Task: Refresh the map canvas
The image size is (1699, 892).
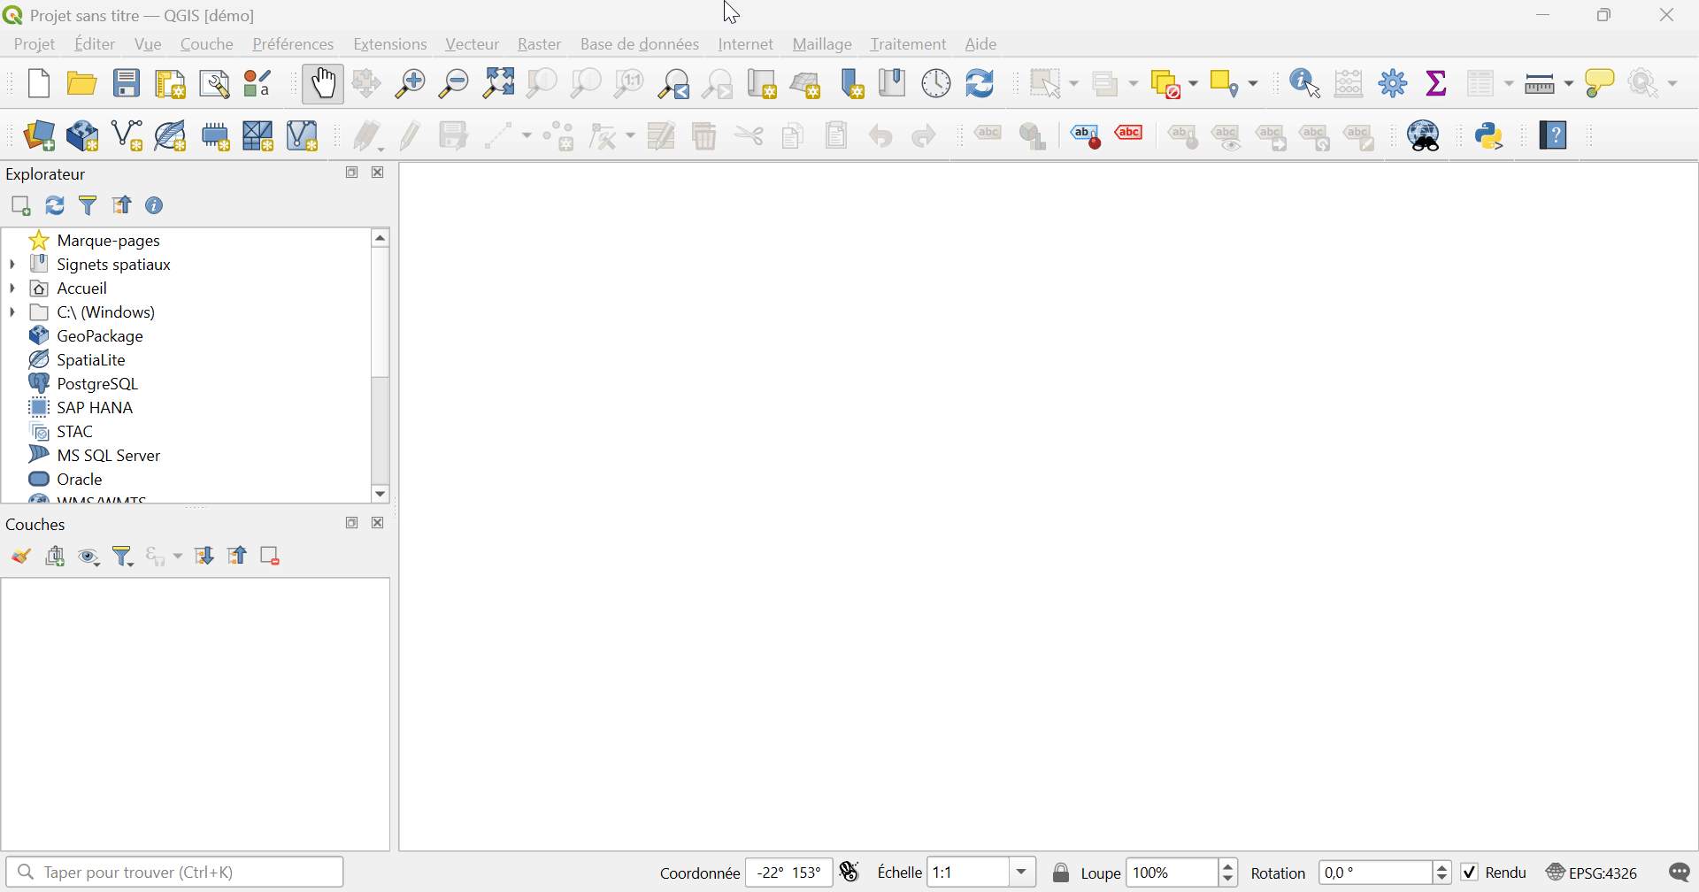Action: [980, 83]
